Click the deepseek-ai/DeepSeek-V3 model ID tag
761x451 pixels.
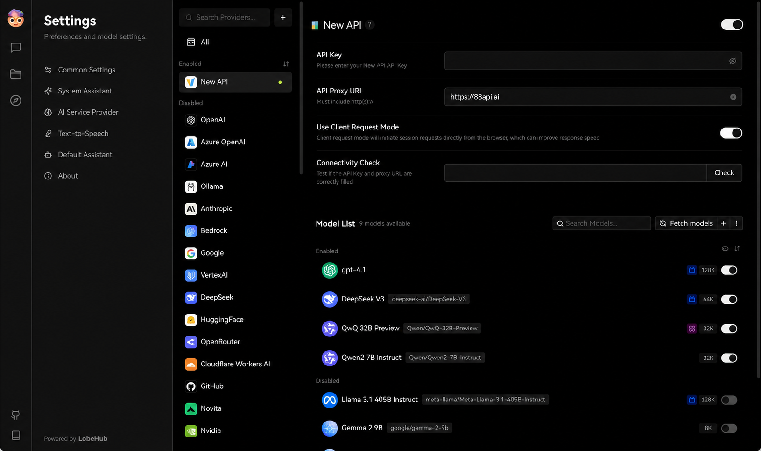429,299
